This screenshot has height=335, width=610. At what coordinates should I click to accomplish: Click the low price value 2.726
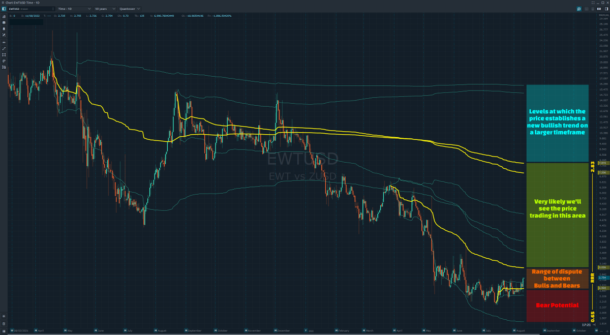click(93, 16)
